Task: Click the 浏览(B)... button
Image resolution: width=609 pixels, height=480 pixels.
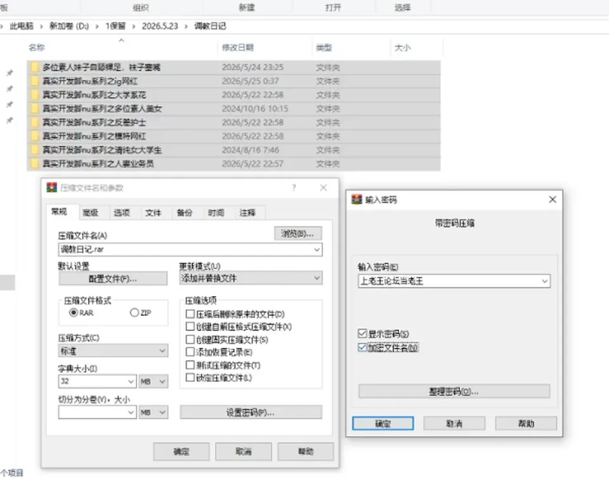Action: click(x=298, y=233)
